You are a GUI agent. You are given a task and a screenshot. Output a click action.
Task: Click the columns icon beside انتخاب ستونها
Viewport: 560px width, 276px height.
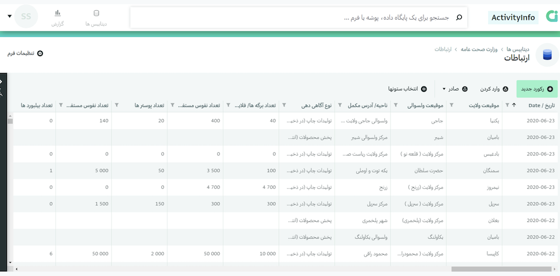424,89
